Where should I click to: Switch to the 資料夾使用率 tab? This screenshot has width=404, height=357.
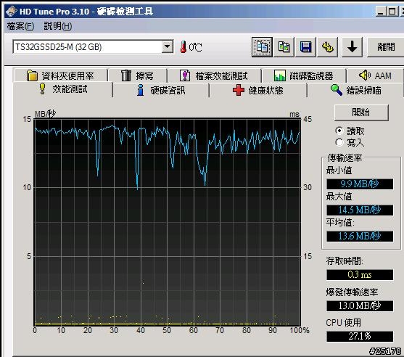(60, 75)
